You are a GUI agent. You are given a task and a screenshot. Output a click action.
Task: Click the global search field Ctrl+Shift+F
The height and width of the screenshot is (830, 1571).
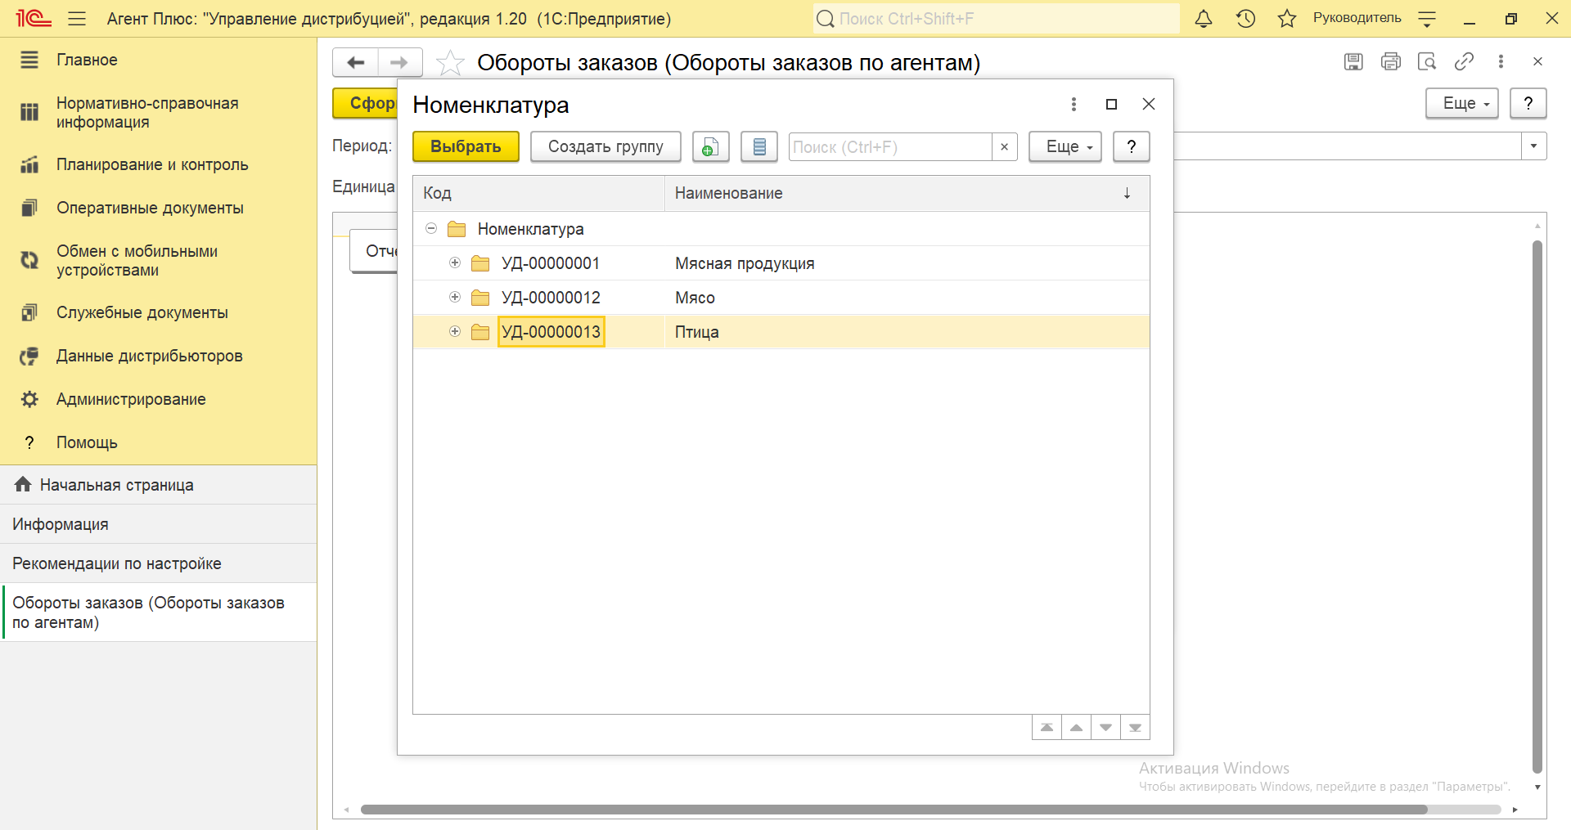point(997,18)
